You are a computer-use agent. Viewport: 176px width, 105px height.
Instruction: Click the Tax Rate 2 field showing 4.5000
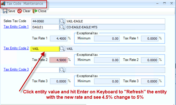(58, 60)
